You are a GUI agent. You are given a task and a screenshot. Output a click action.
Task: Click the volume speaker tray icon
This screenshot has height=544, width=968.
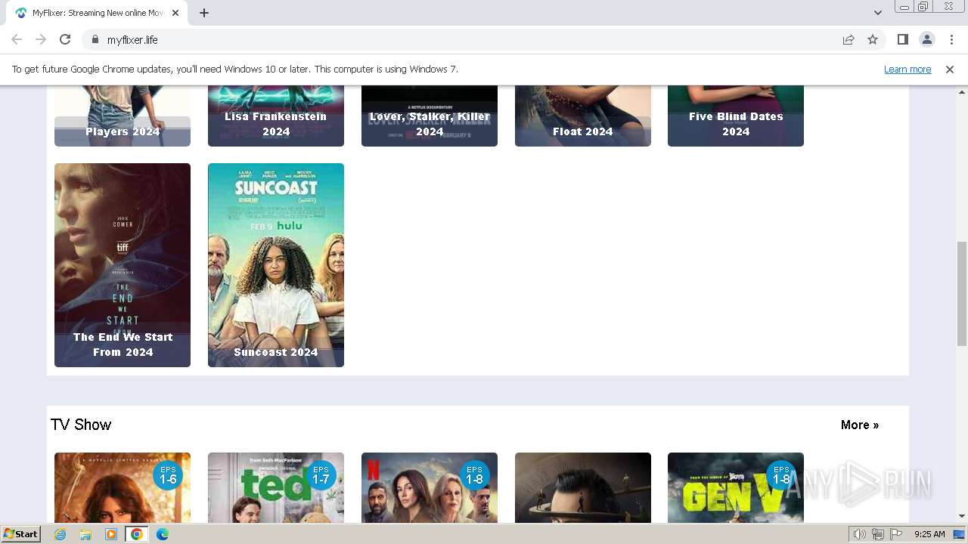(x=859, y=534)
